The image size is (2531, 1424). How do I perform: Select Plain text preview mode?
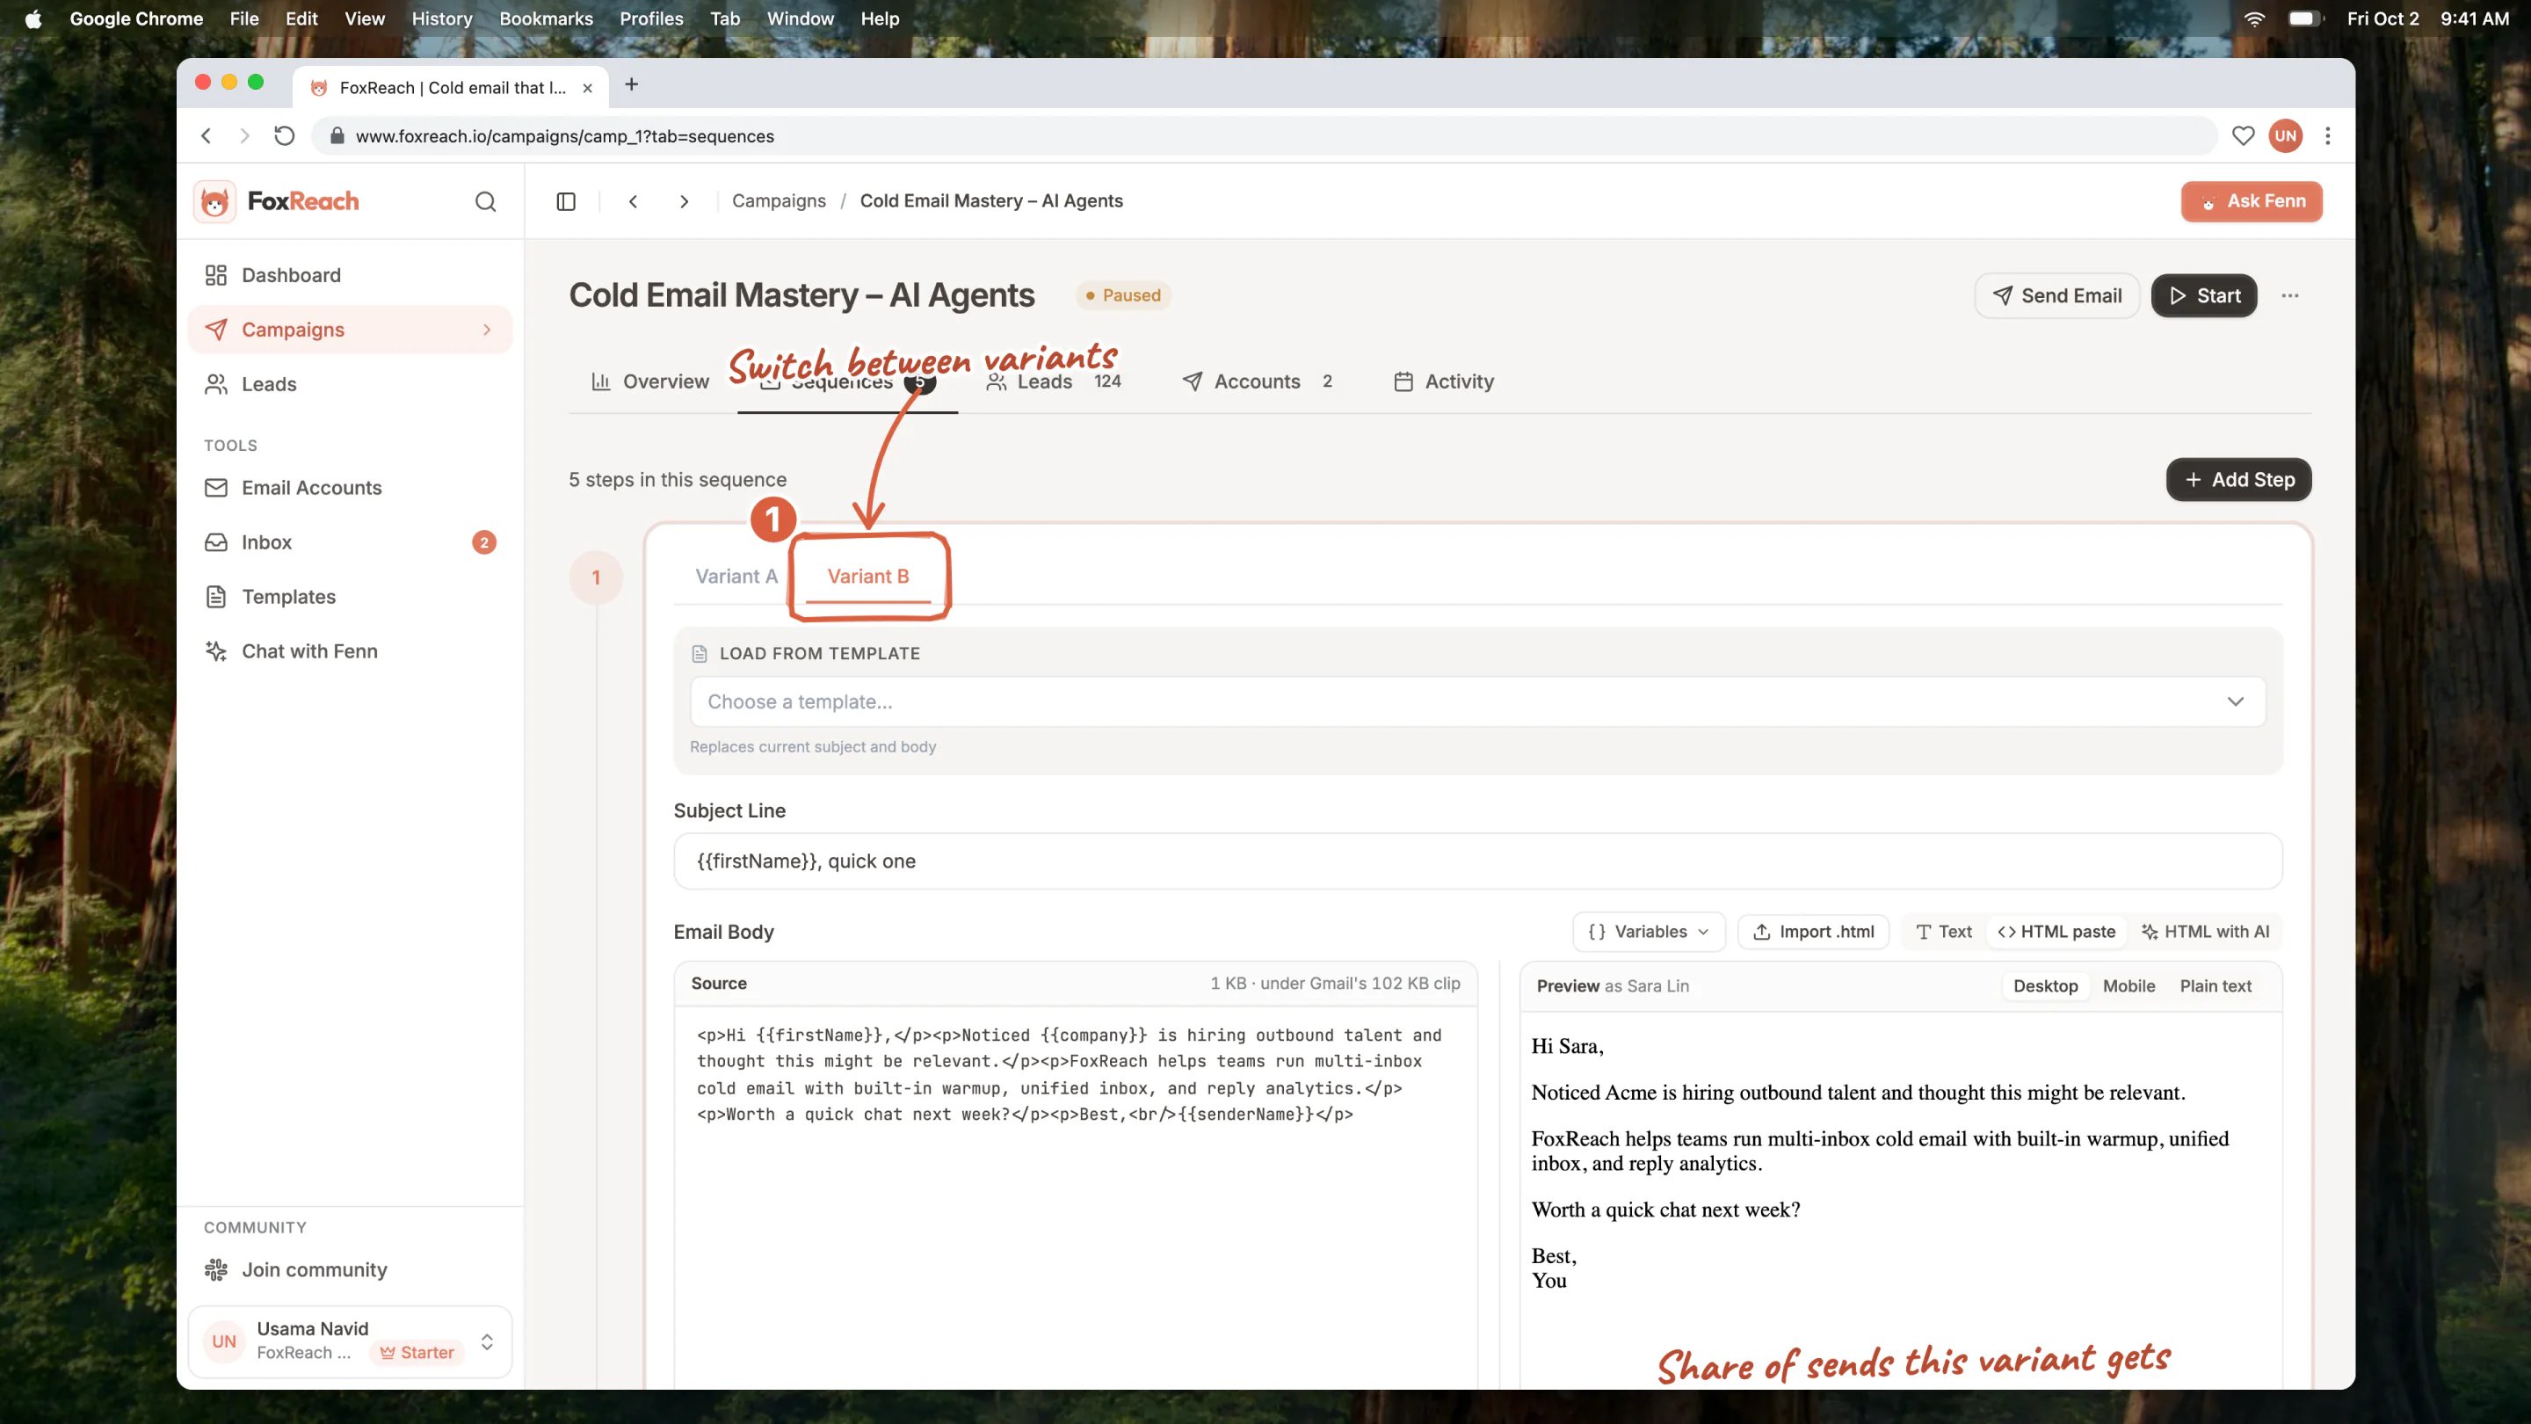tap(2216, 985)
